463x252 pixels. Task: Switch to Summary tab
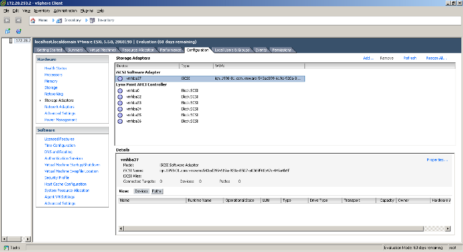coord(75,50)
